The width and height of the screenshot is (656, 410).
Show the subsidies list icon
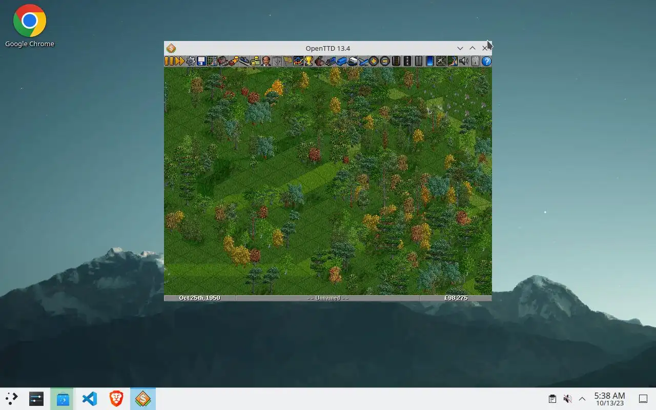click(234, 61)
